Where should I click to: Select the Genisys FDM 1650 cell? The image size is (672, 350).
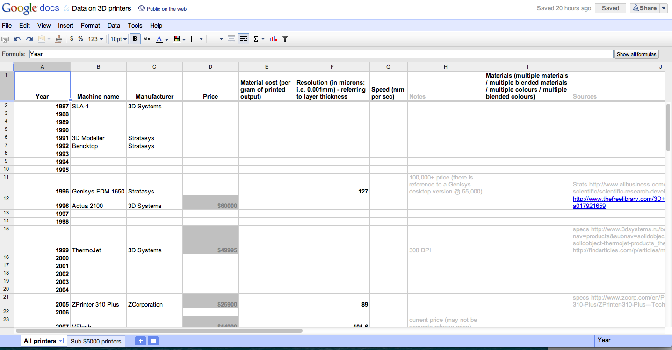pos(98,184)
